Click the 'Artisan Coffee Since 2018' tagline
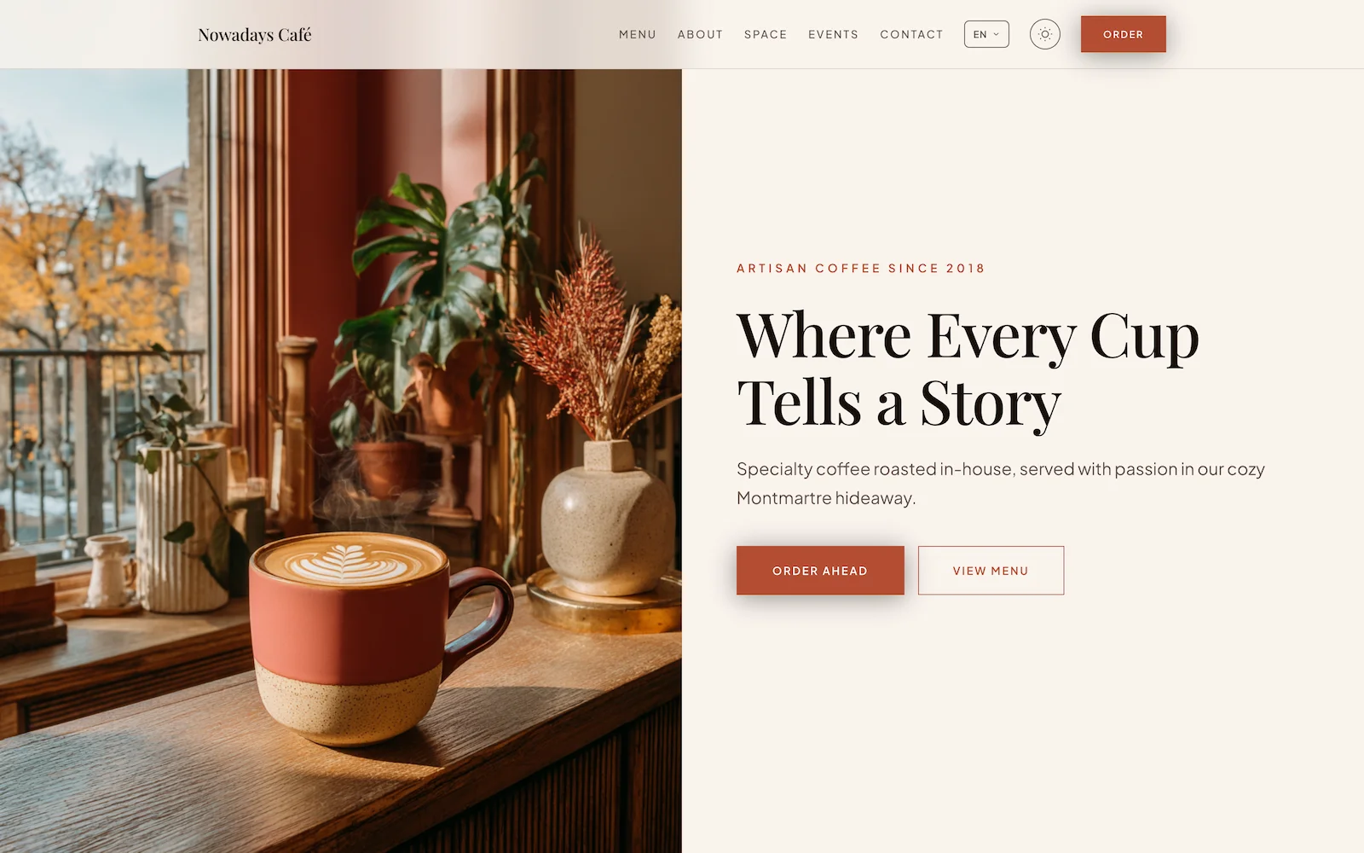1364x853 pixels. point(860,268)
